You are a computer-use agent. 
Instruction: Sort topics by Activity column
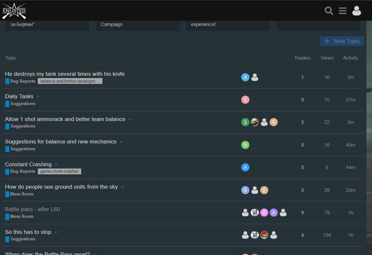(350, 58)
